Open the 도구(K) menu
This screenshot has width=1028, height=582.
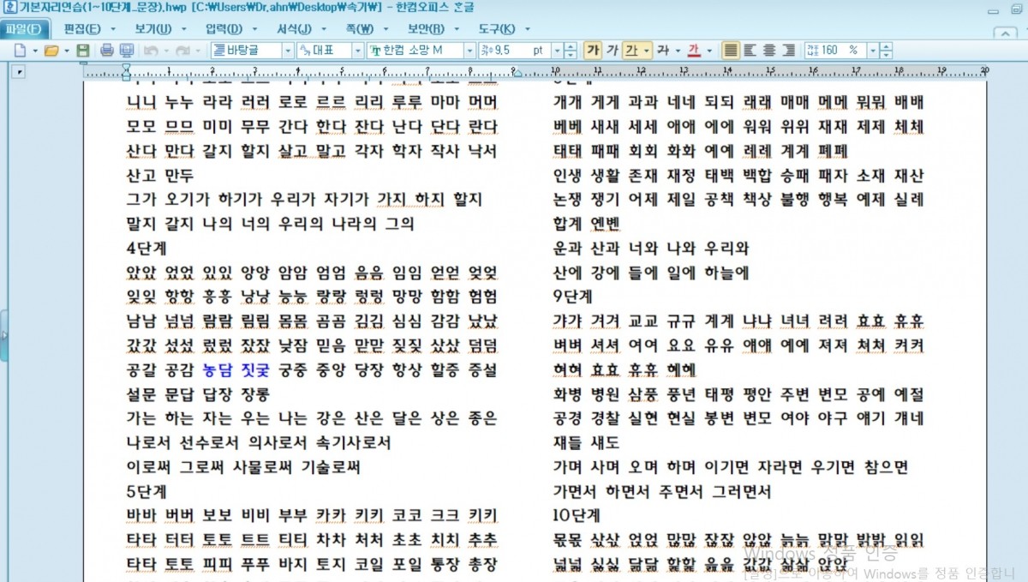coord(521,29)
